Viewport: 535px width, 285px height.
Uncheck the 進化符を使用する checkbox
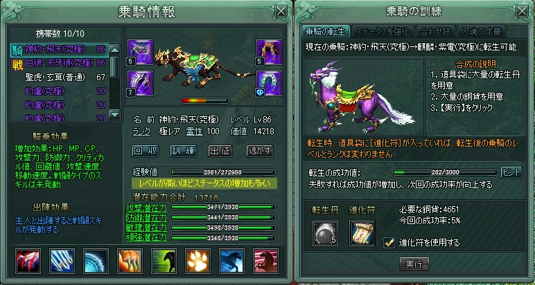(x=389, y=243)
